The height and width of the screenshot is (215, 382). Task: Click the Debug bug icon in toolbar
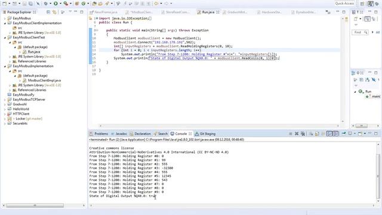(x=45, y=4)
